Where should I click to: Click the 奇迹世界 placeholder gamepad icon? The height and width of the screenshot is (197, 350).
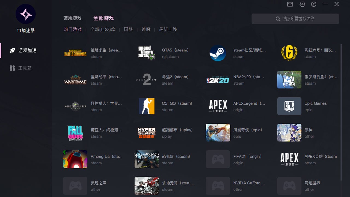click(x=289, y=186)
